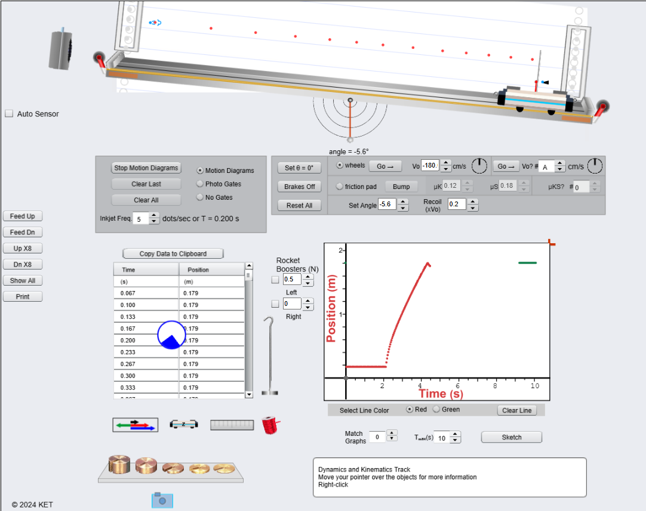
Task: Switch to Photo Gates mode
Action: (x=199, y=185)
